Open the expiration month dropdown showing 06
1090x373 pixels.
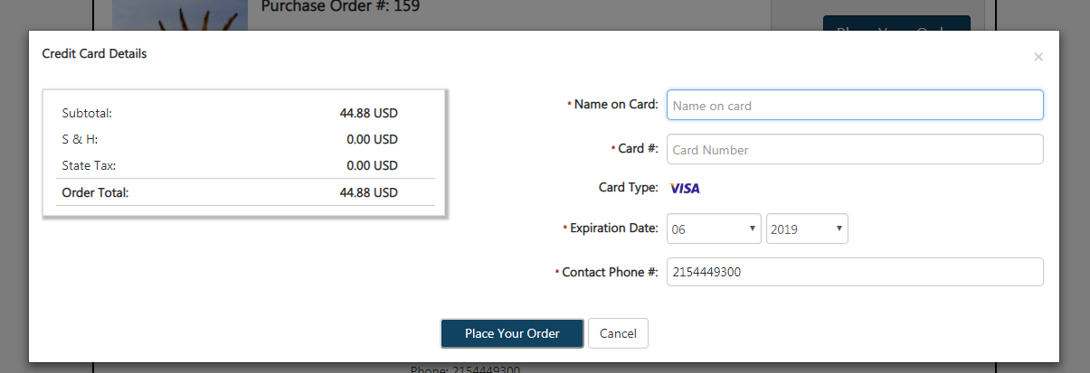click(715, 229)
